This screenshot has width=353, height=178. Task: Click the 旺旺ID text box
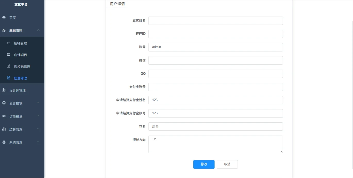pos(215,34)
